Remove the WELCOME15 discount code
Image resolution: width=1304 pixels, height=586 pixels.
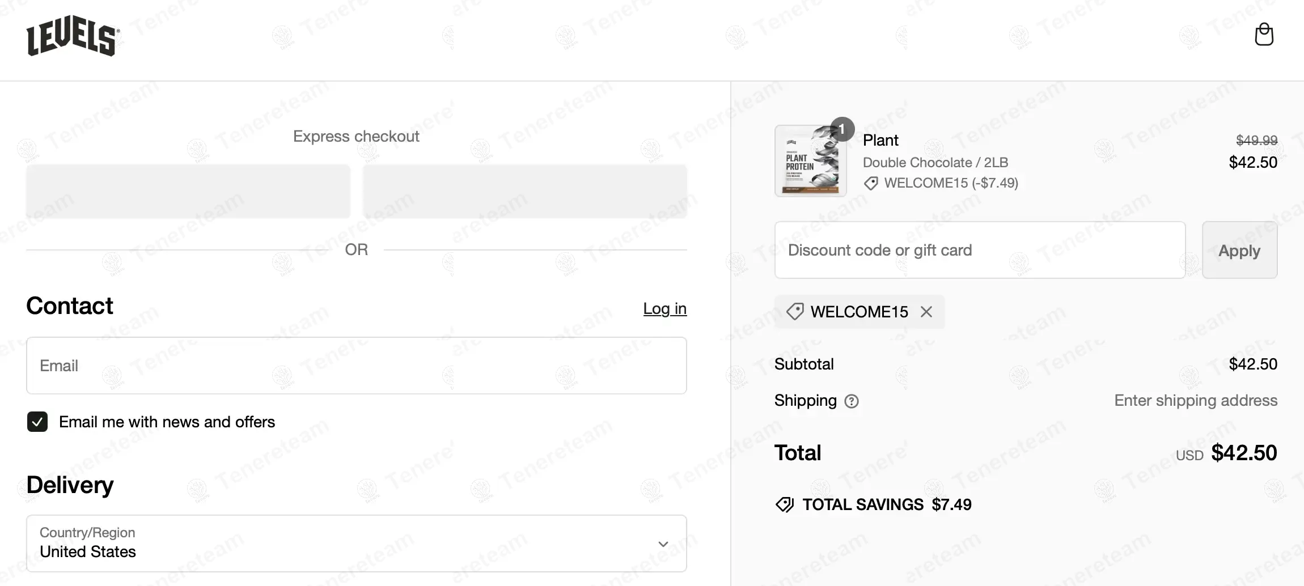pos(926,312)
